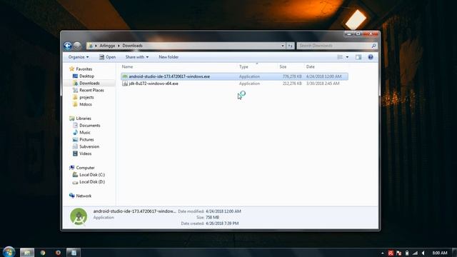Click the htdocs folder icon
Screen dimensions: 457x257
(x=75, y=104)
